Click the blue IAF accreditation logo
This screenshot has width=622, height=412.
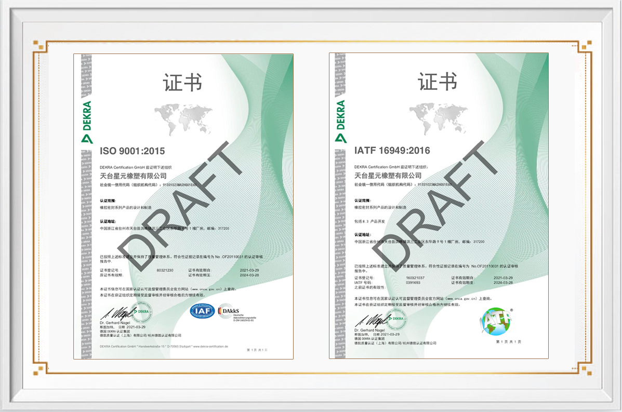click(202, 311)
